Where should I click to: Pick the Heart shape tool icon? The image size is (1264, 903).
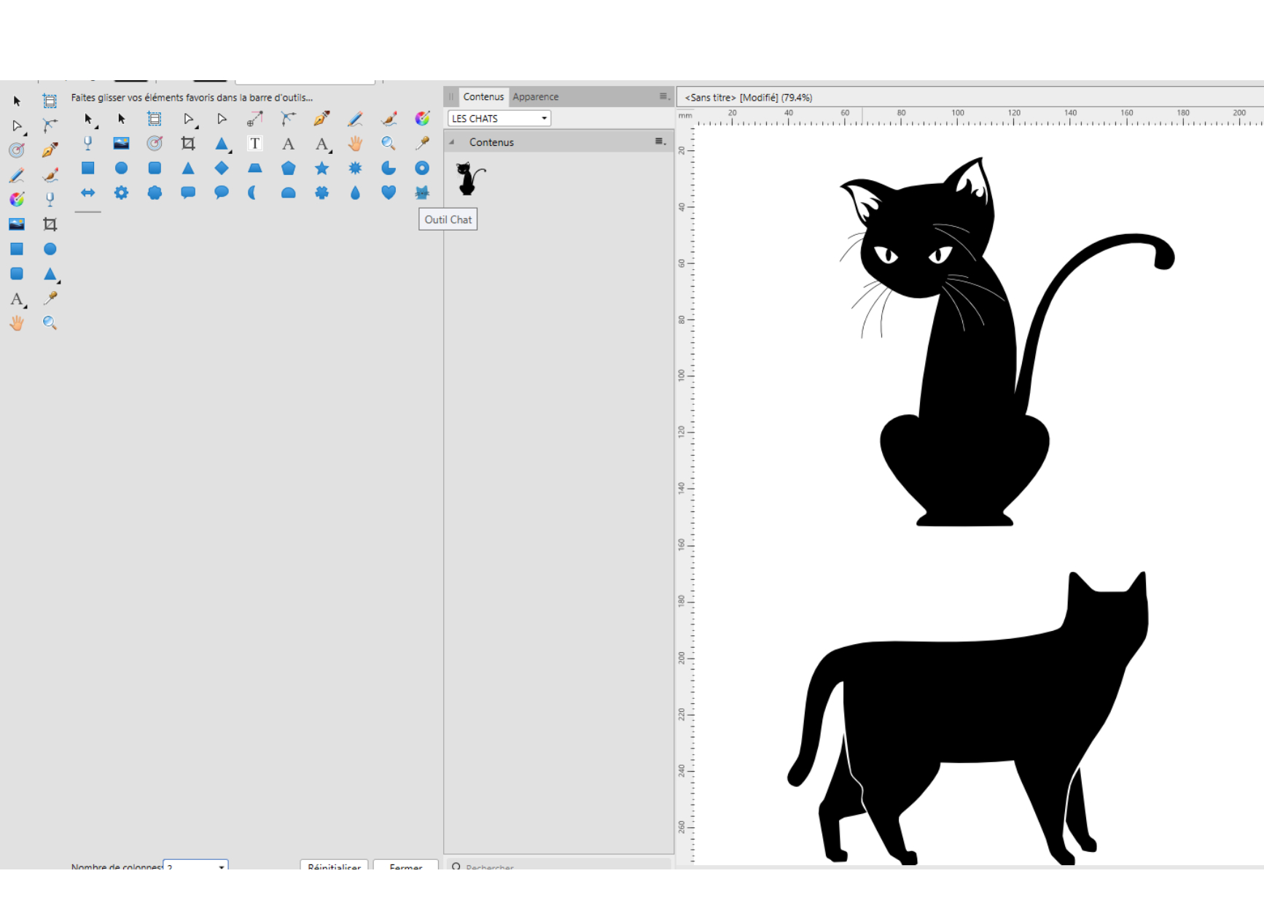point(389,193)
